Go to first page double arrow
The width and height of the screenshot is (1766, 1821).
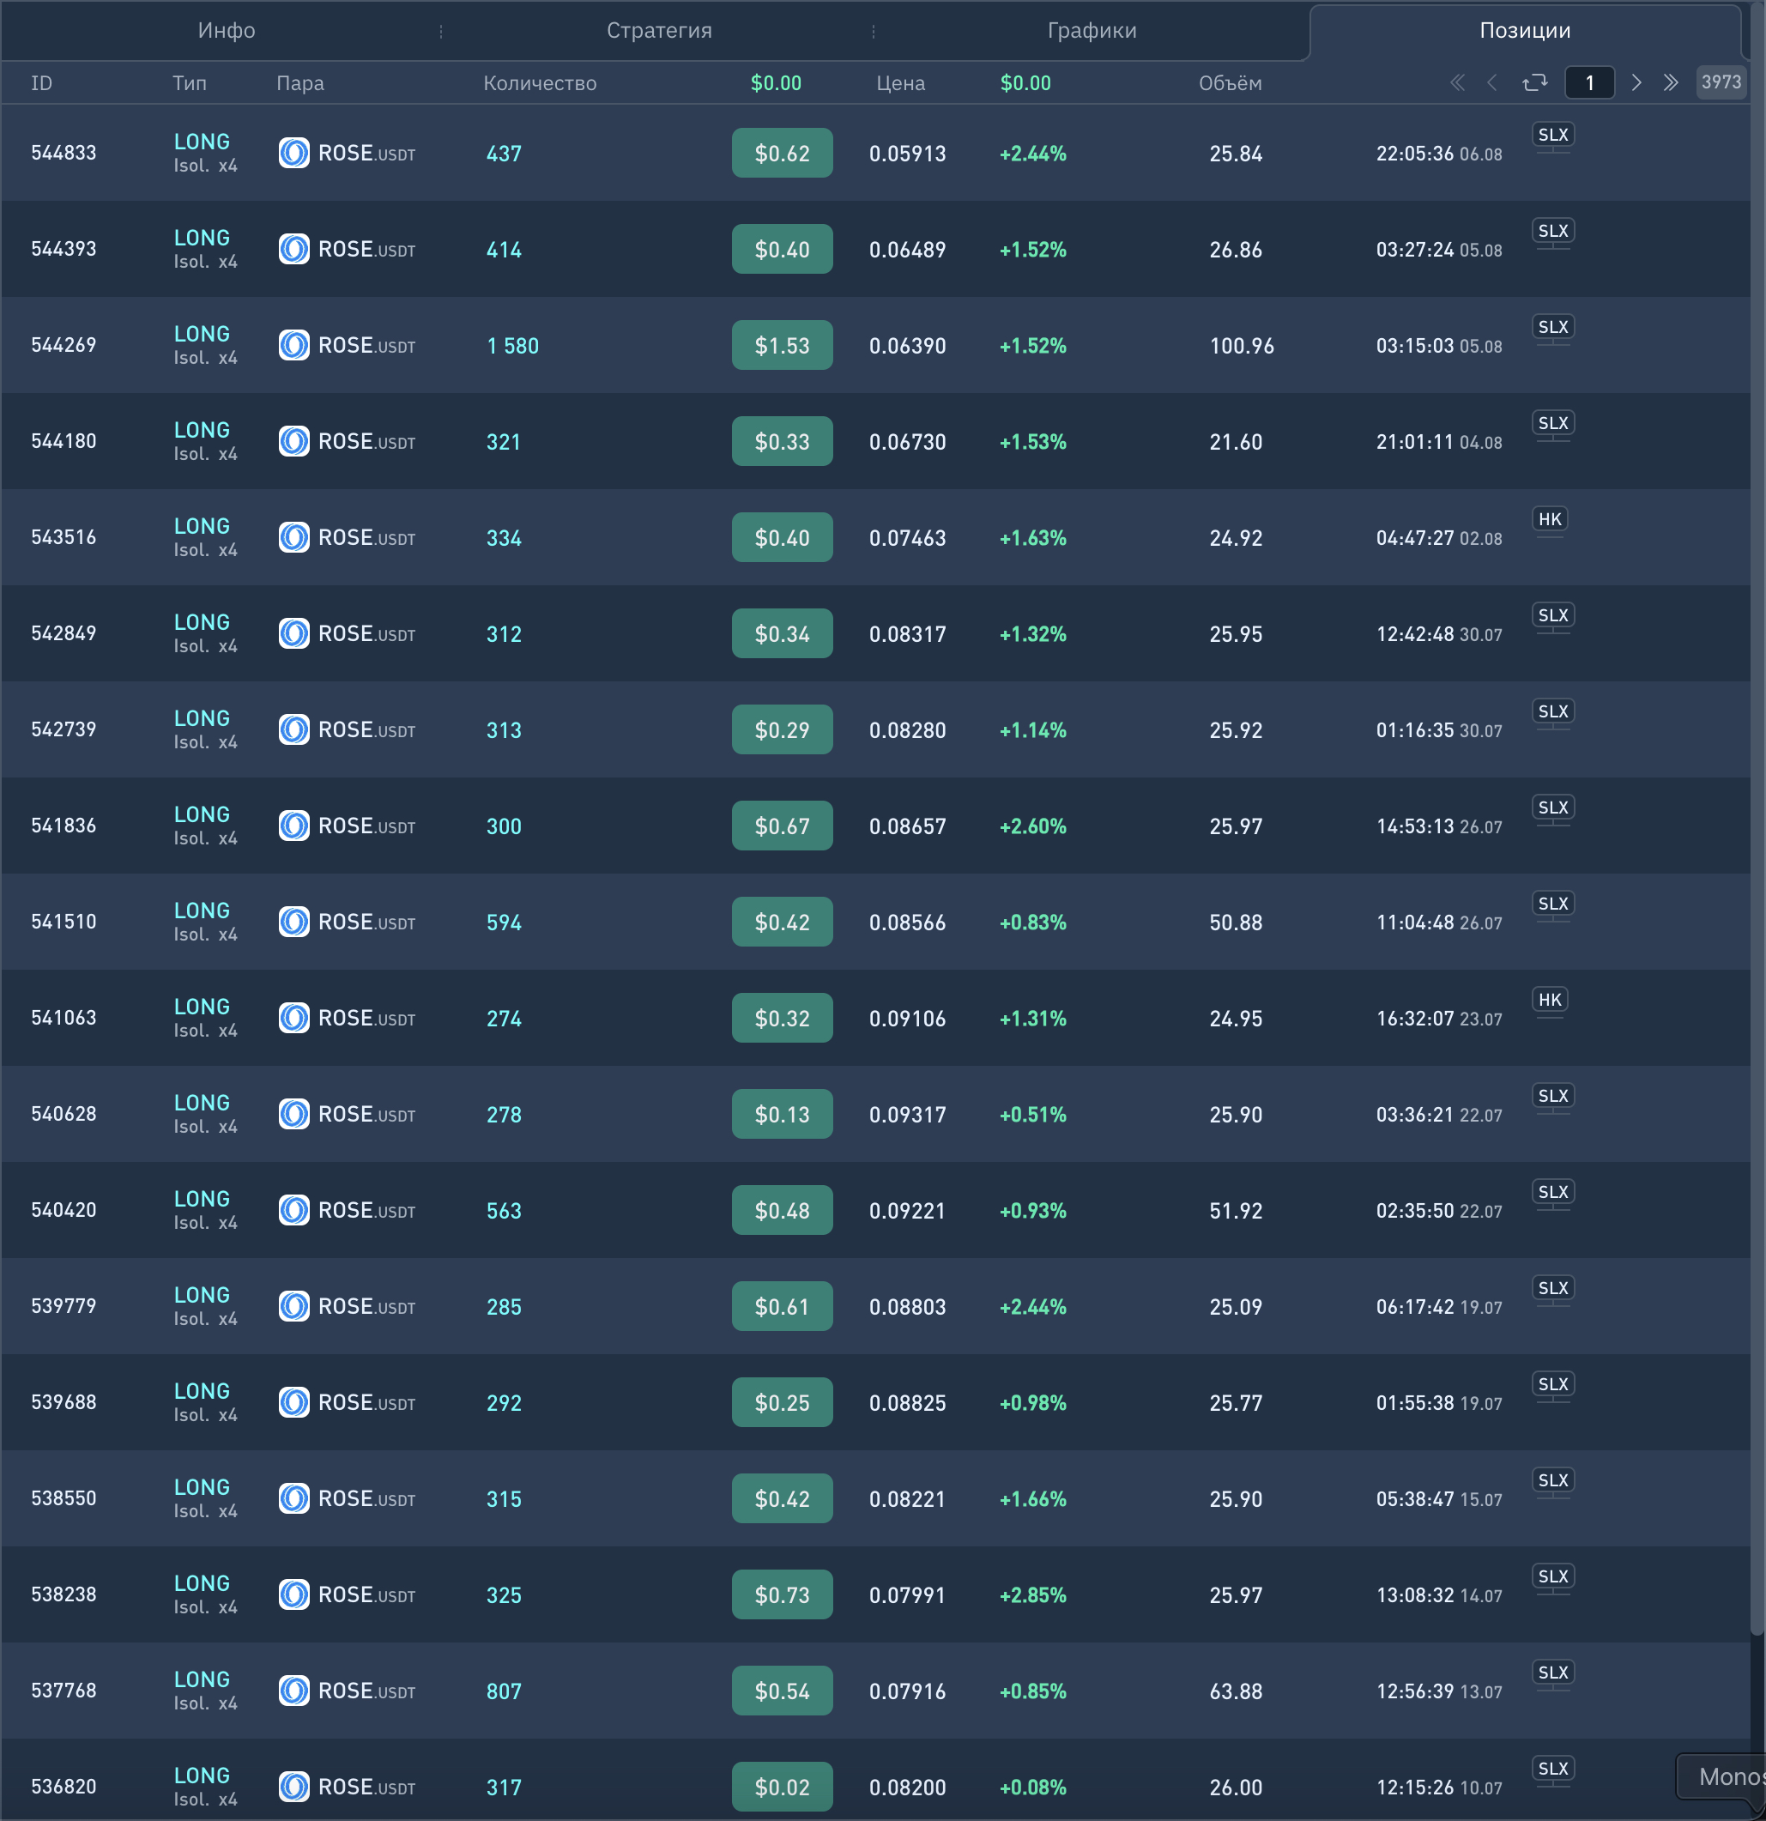pos(1456,82)
